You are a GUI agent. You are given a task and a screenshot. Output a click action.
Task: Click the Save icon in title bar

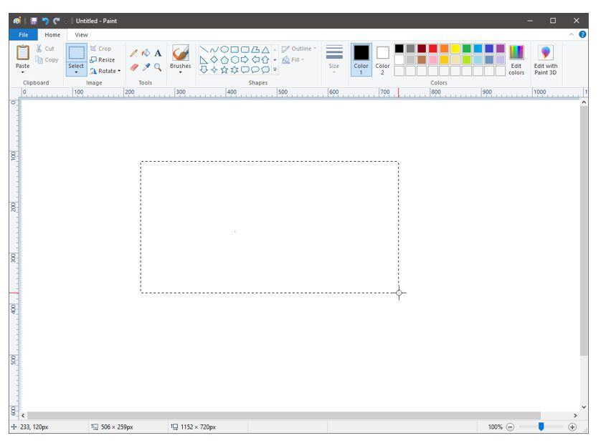[33, 21]
